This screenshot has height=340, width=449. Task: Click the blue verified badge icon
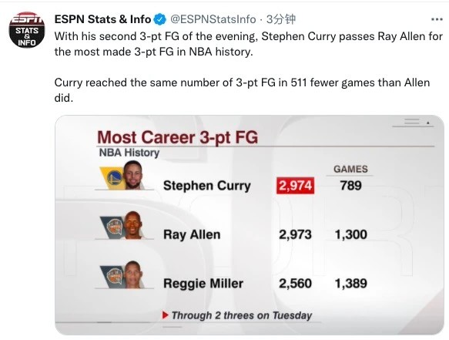tap(159, 19)
